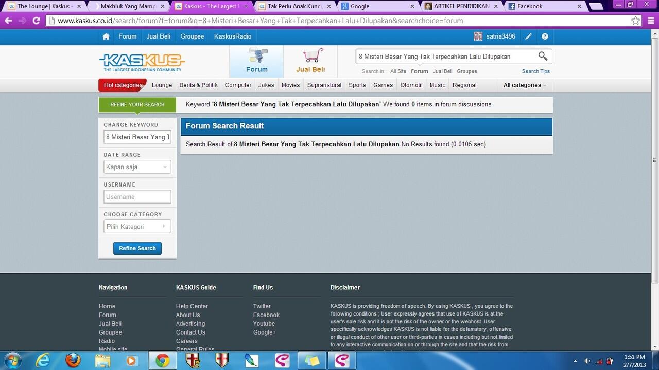Image resolution: width=659 pixels, height=370 pixels.
Task: Click the satria3496 username
Action: click(501, 36)
